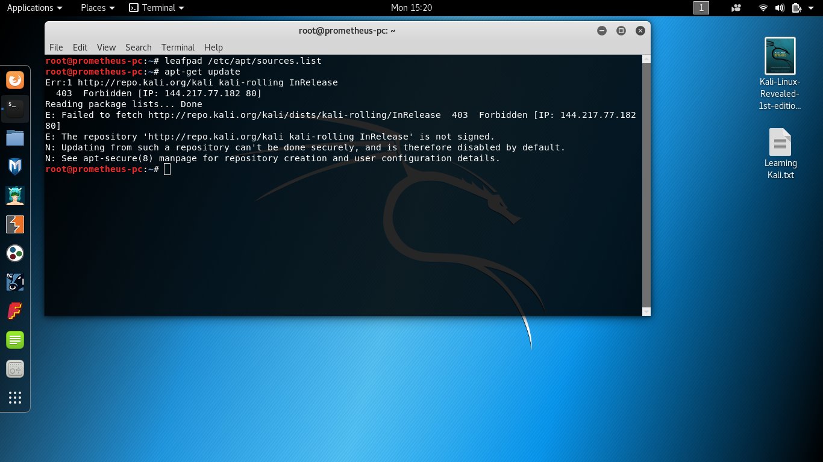Open the terminal's Edit menu
Screen dimensions: 823x462
click(x=80, y=48)
